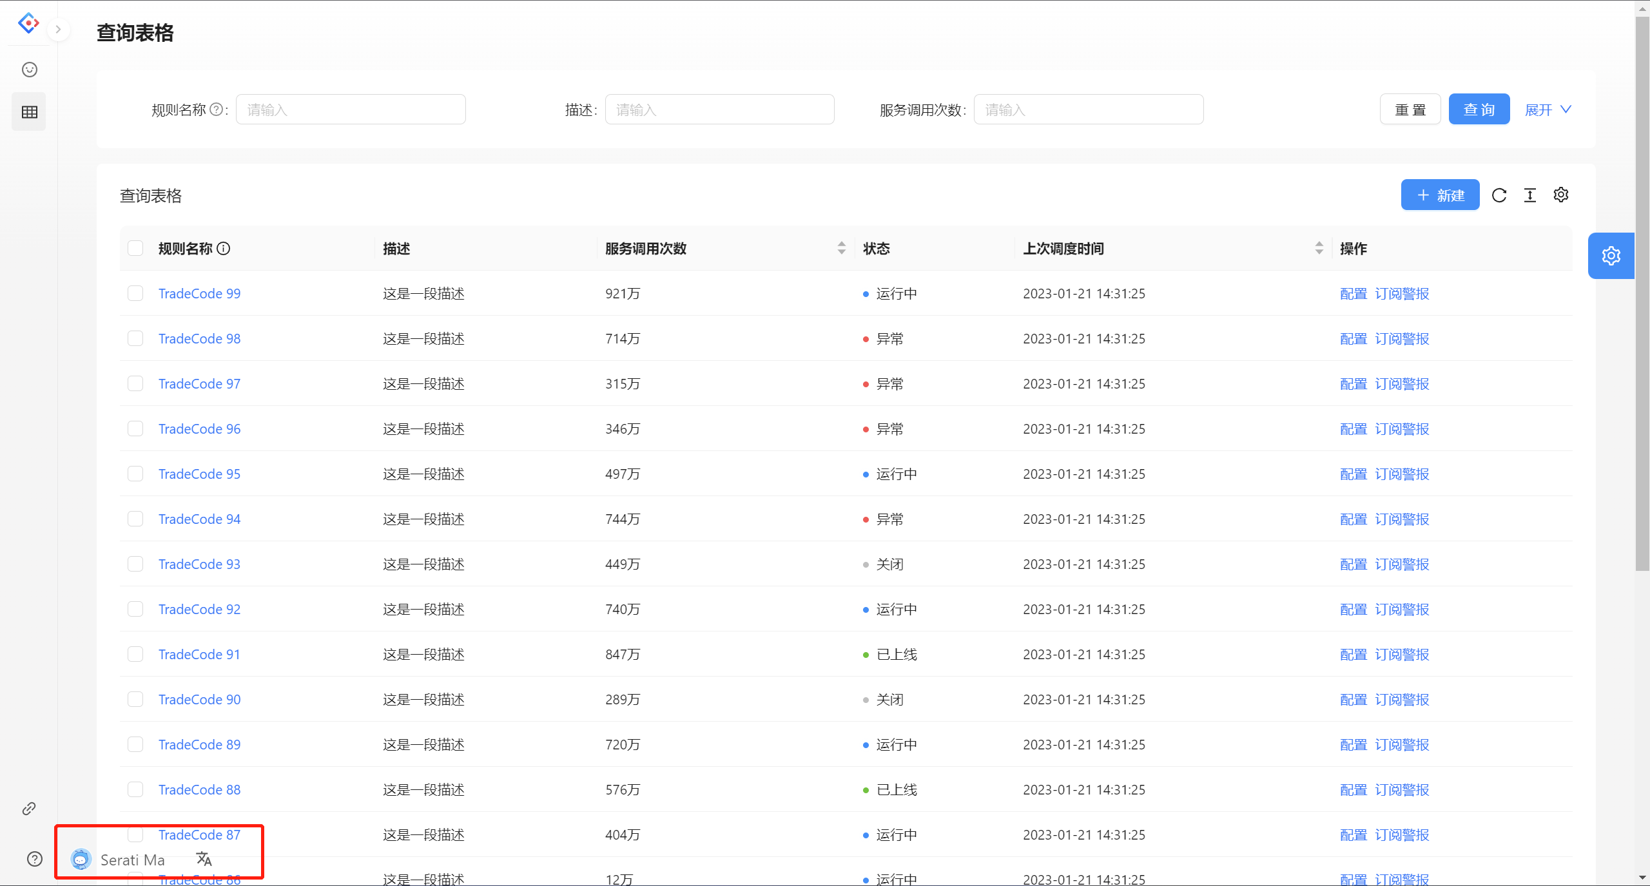This screenshot has width=1650, height=886.
Task: Focus the 规则名称 input field
Action: [x=351, y=110]
